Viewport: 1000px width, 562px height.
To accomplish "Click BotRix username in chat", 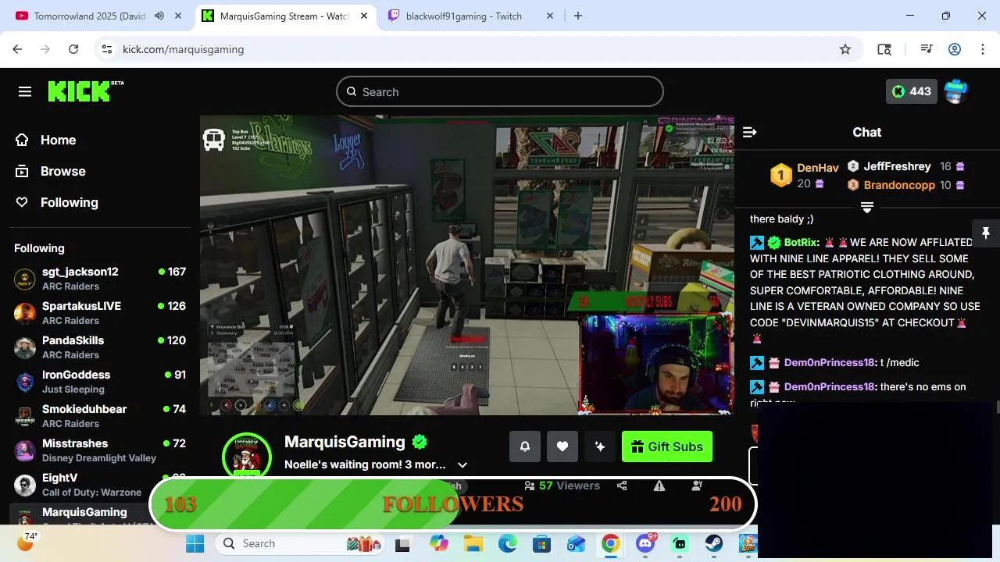I will (x=800, y=243).
